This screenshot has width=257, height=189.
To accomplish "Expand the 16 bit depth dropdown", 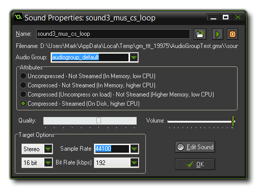I will coord(48,162).
